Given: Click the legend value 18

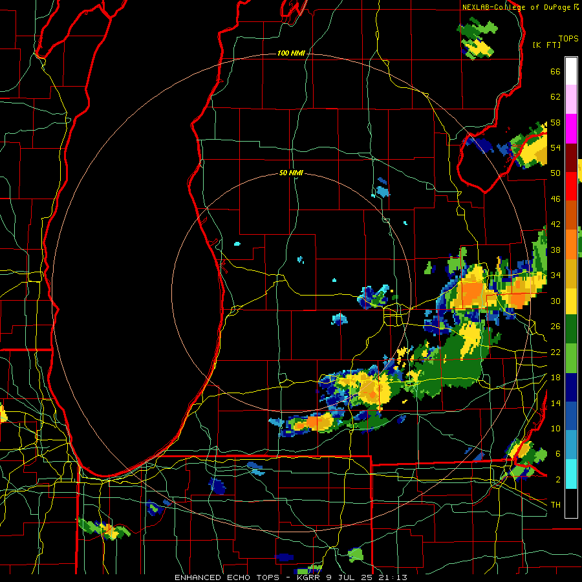Looking at the screenshot, I should (x=555, y=378).
